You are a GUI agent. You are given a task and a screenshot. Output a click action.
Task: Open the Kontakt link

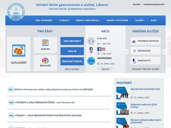(x=137, y=4)
